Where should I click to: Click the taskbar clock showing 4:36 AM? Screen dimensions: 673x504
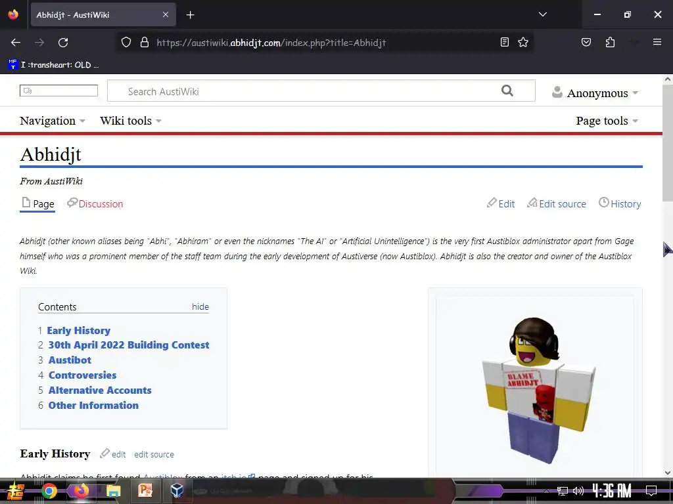tap(612, 490)
